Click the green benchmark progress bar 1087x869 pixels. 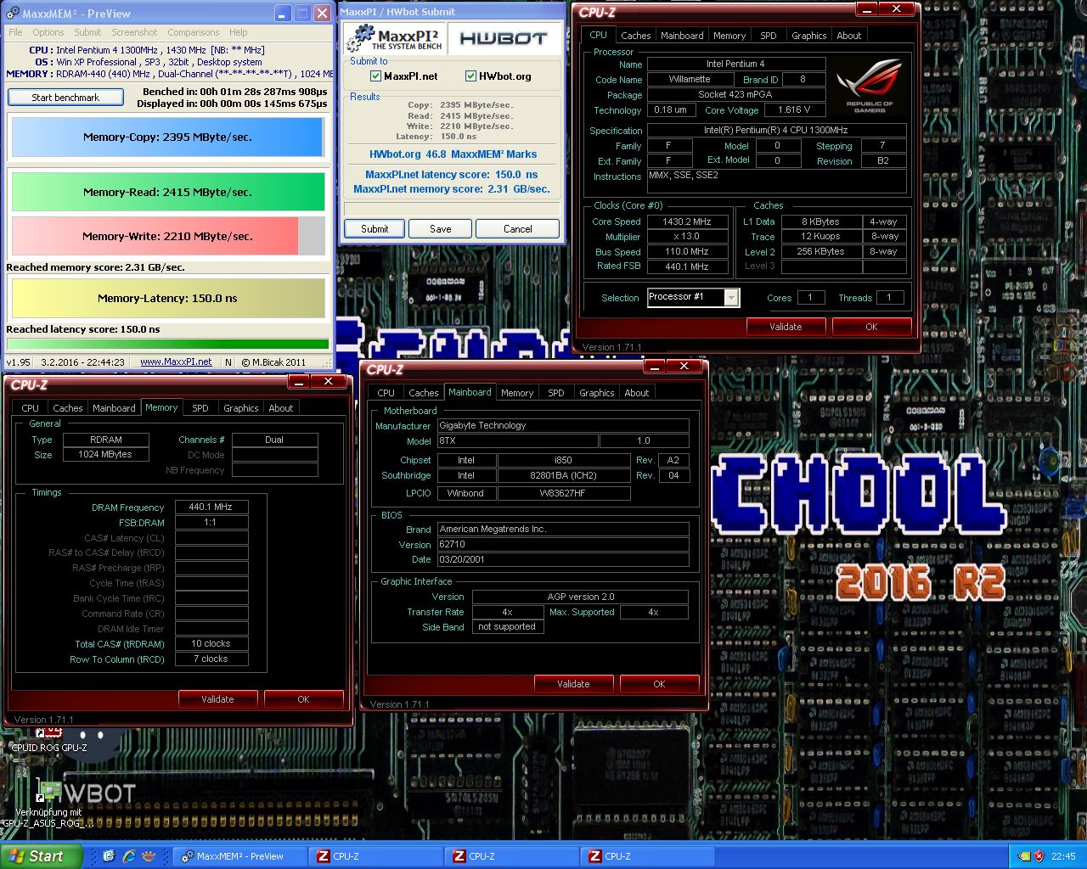tap(167, 344)
